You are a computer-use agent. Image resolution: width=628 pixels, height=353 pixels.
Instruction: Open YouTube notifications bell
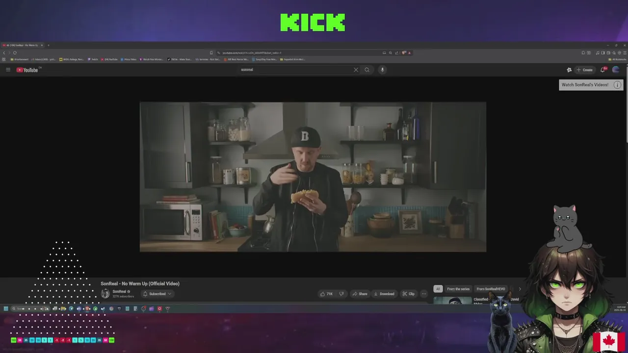coord(603,70)
